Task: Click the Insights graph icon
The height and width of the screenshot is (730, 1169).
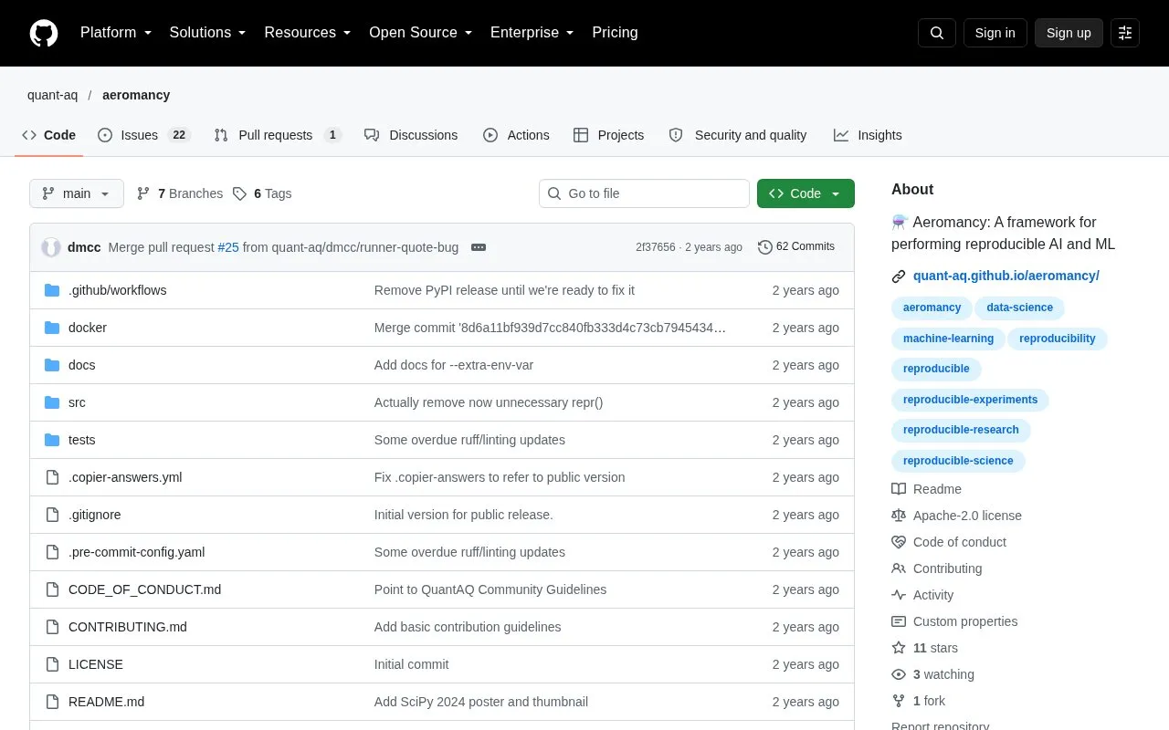Action: pos(841,135)
